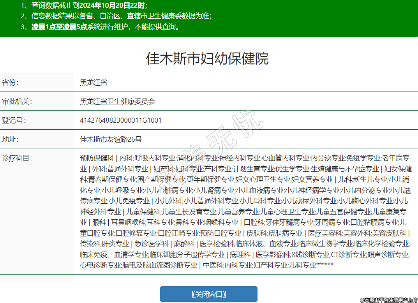Select the hospital title 佳木斯市妇幼保健院

tap(207, 58)
